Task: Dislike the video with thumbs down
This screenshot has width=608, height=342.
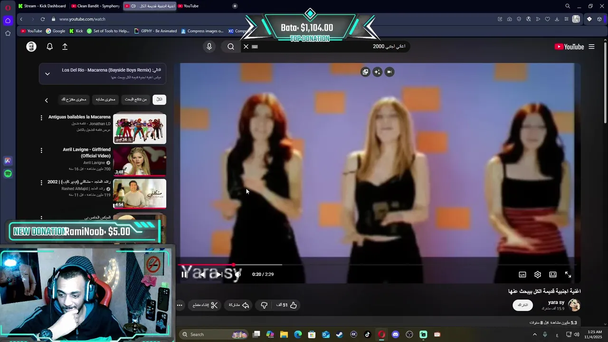Action: point(264,305)
